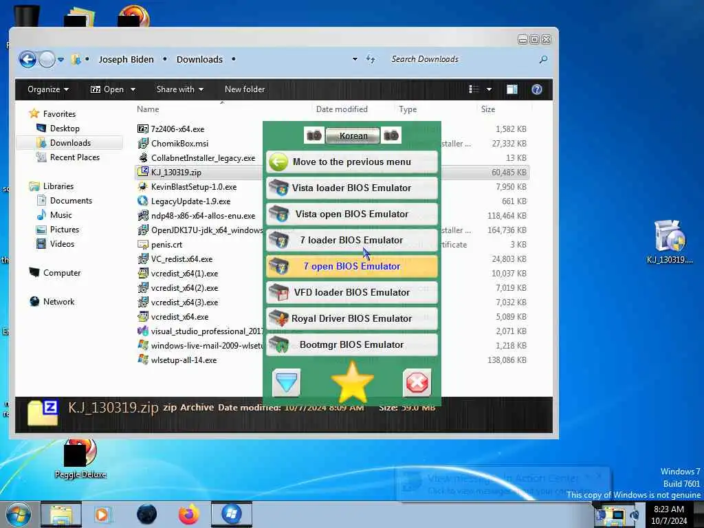
Task: Click the 7 open BIOS Emulator option
Action: [351, 266]
